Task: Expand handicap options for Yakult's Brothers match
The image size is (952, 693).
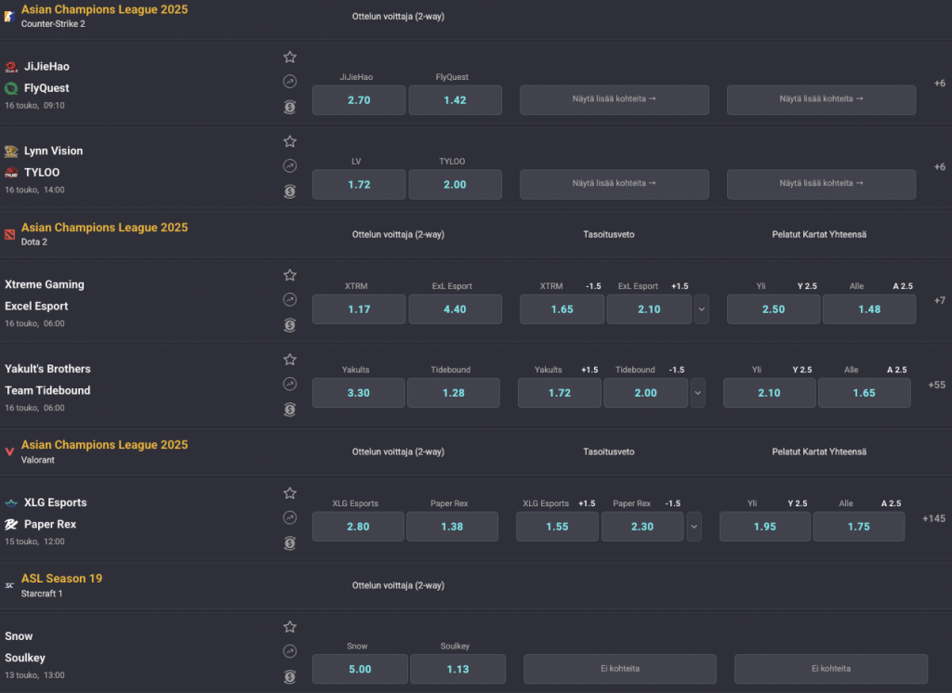Action: [x=697, y=393]
